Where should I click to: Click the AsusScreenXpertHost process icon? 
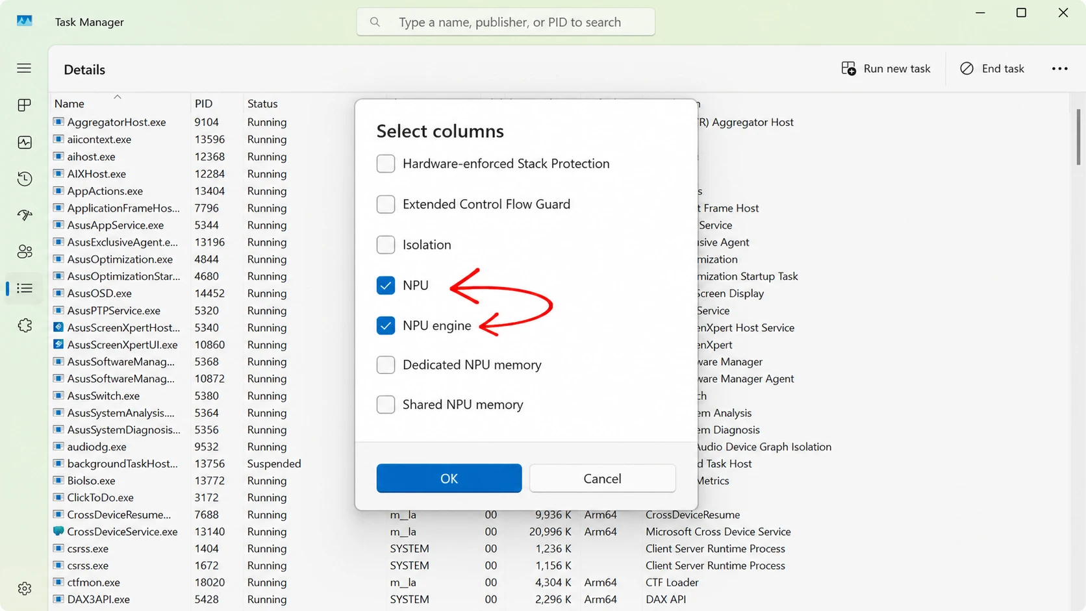coord(58,327)
